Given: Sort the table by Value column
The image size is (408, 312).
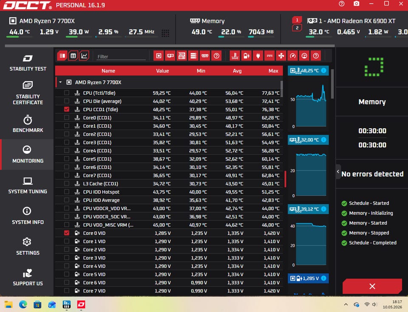Looking at the screenshot, I should [162, 71].
